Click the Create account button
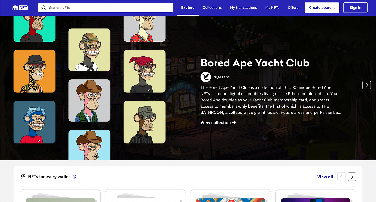Viewport: 376px width, 202px height. pos(322,8)
